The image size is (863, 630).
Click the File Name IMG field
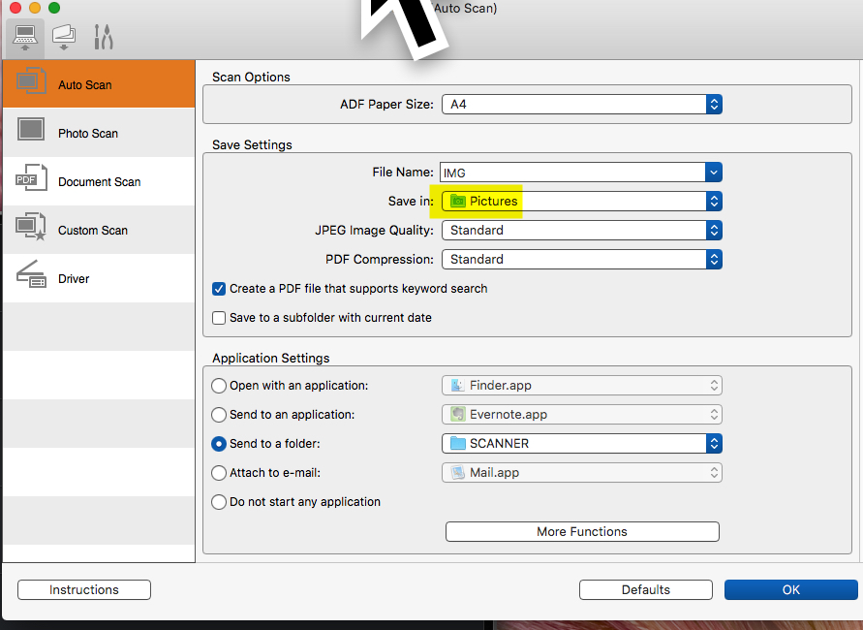coord(571,173)
